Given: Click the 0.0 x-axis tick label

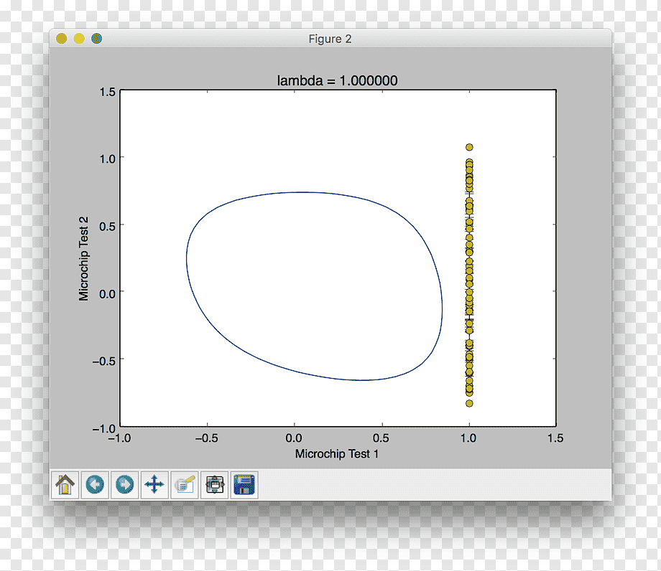Looking at the screenshot, I should [294, 438].
